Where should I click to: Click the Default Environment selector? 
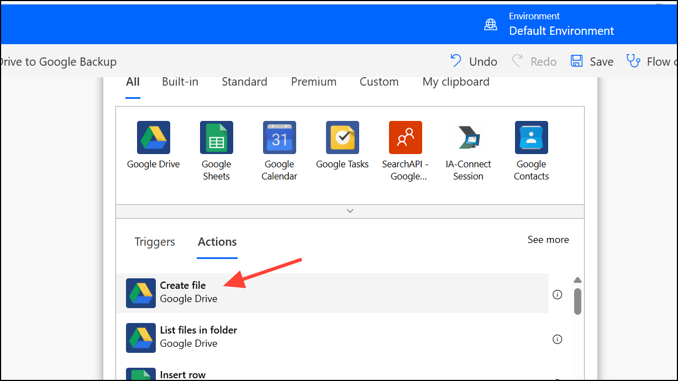click(x=561, y=24)
